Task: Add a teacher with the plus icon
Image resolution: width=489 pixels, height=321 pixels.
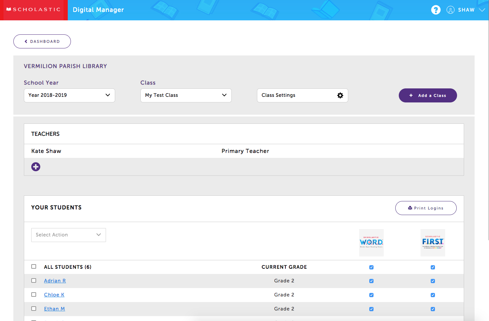Action: [x=36, y=167]
